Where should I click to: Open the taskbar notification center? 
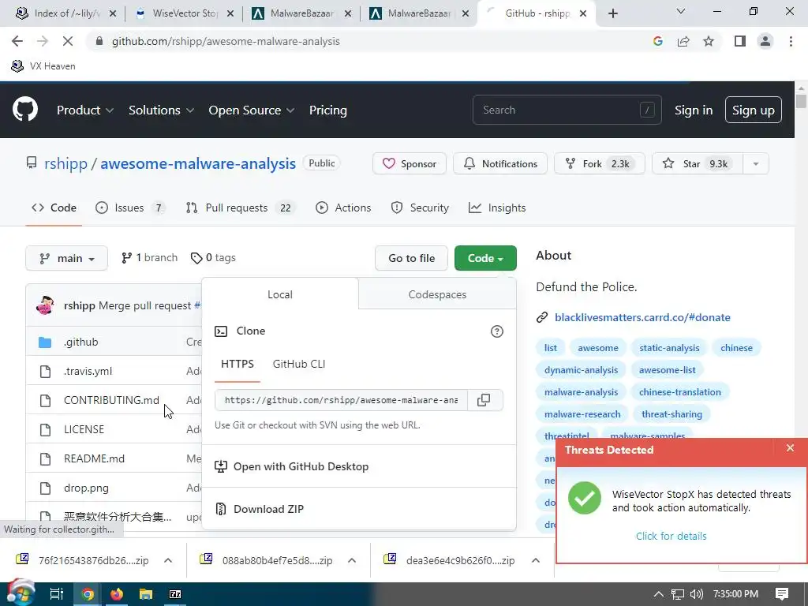(x=782, y=594)
